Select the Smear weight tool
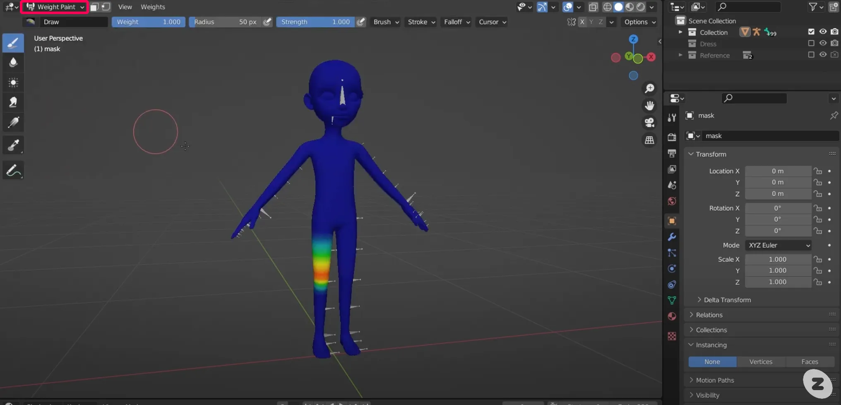Screen dimensions: 841x405 coord(13,102)
